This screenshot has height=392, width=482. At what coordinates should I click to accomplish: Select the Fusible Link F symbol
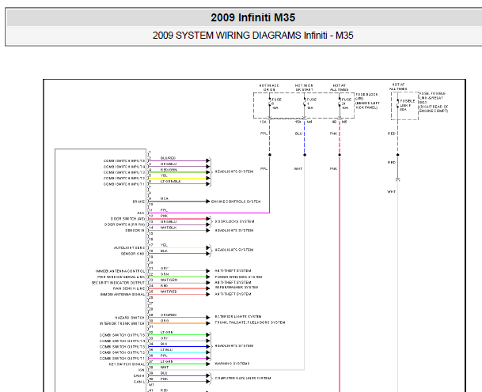[398, 105]
